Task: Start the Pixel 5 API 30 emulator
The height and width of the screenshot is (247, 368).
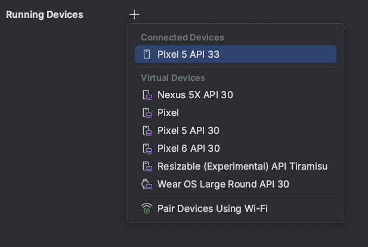Action: (x=188, y=130)
